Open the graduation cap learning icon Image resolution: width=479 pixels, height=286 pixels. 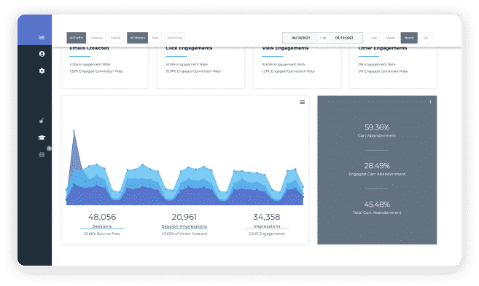[42, 138]
